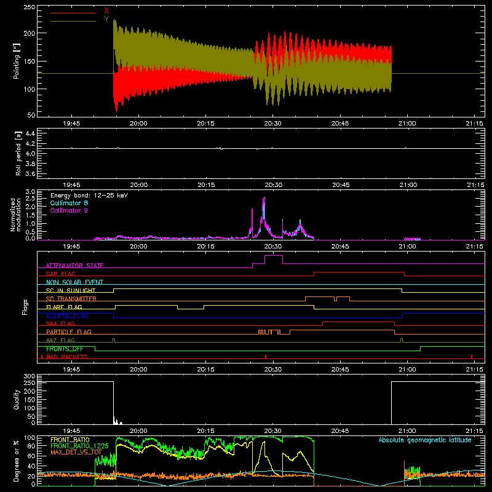Click the BAD_PACKETS red spike near 20:28
Screen dimensions: 492x492
coord(266,357)
